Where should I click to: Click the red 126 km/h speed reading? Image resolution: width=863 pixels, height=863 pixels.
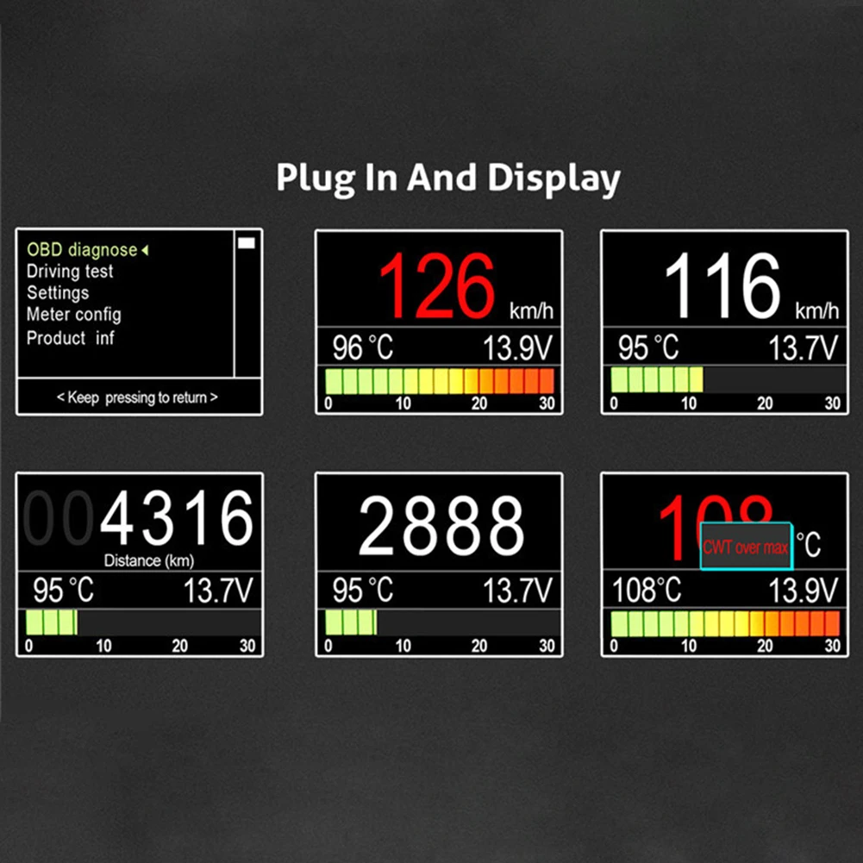point(466,286)
